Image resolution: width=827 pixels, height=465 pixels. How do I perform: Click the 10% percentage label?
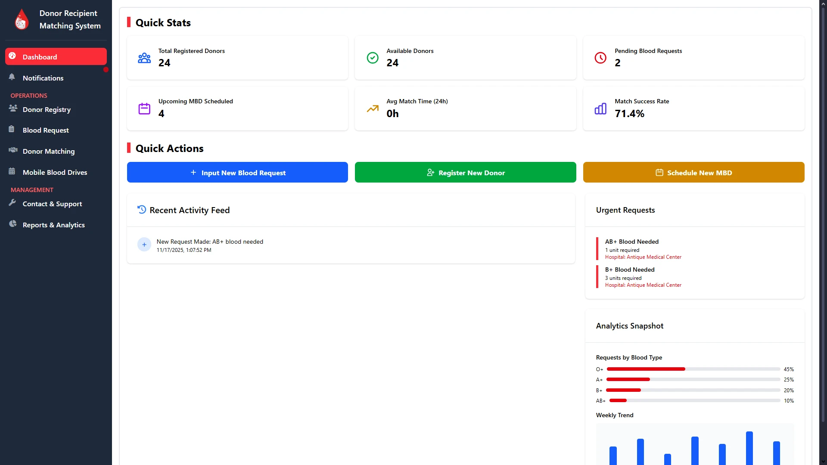(789, 401)
